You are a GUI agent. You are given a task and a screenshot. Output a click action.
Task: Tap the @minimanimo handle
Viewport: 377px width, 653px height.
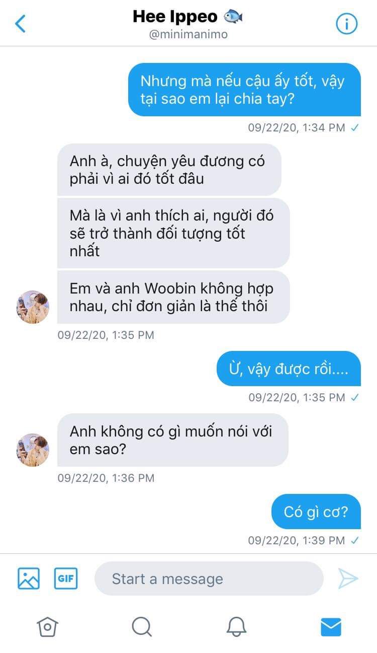(189, 34)
